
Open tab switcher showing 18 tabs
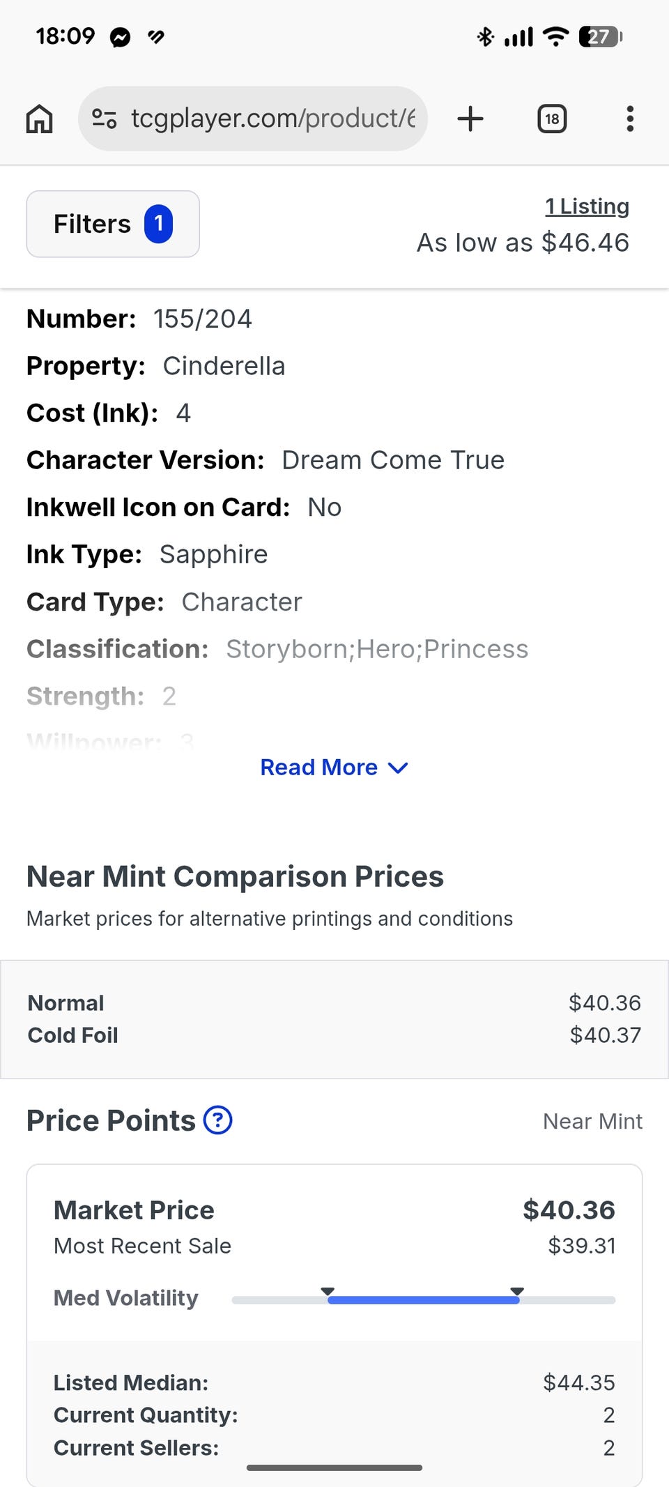pyautogui.click(x=551, y=119)
